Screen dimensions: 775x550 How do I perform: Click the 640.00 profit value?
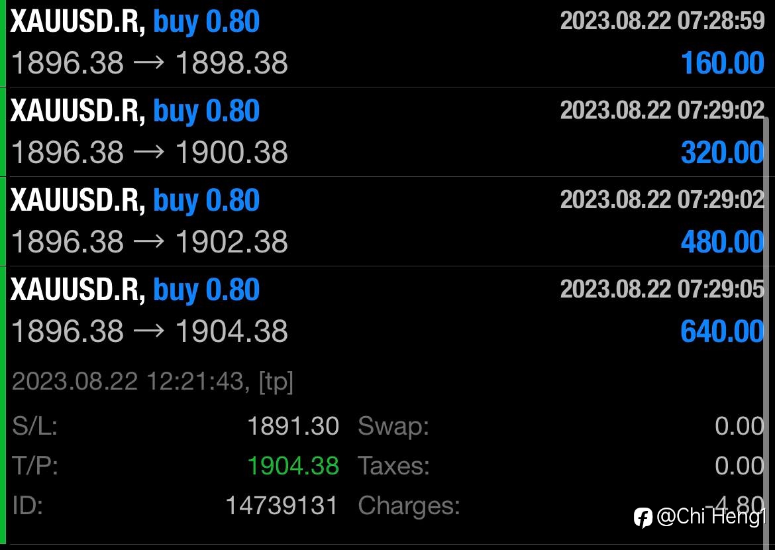[722, 331]
